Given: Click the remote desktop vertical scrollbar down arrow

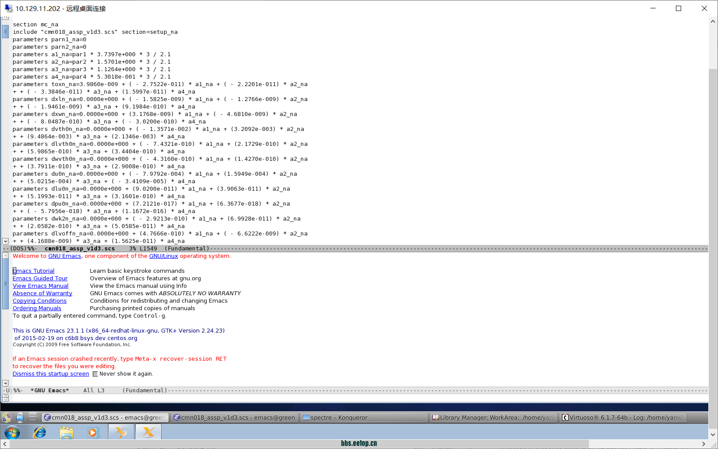Looking at the screenshot, I should click(x=713, y=435).
